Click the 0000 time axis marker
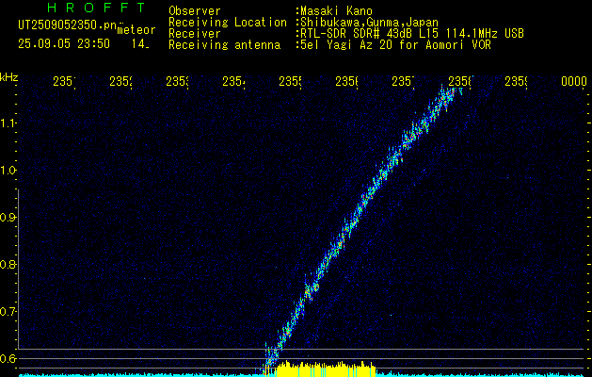592x377 pixels. 573,81
